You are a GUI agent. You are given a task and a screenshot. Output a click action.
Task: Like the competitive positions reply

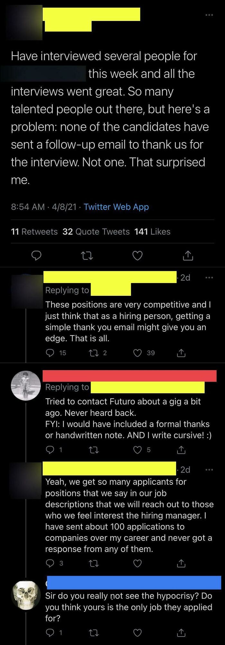[138, 353]
